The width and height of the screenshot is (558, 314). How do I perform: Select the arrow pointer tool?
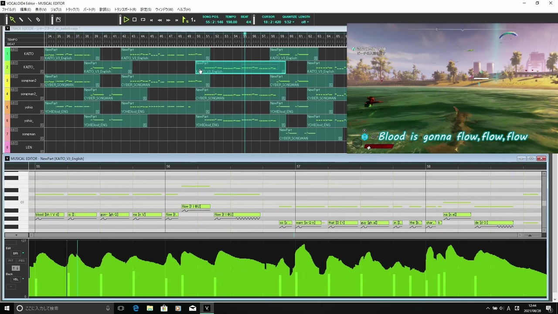12,20
